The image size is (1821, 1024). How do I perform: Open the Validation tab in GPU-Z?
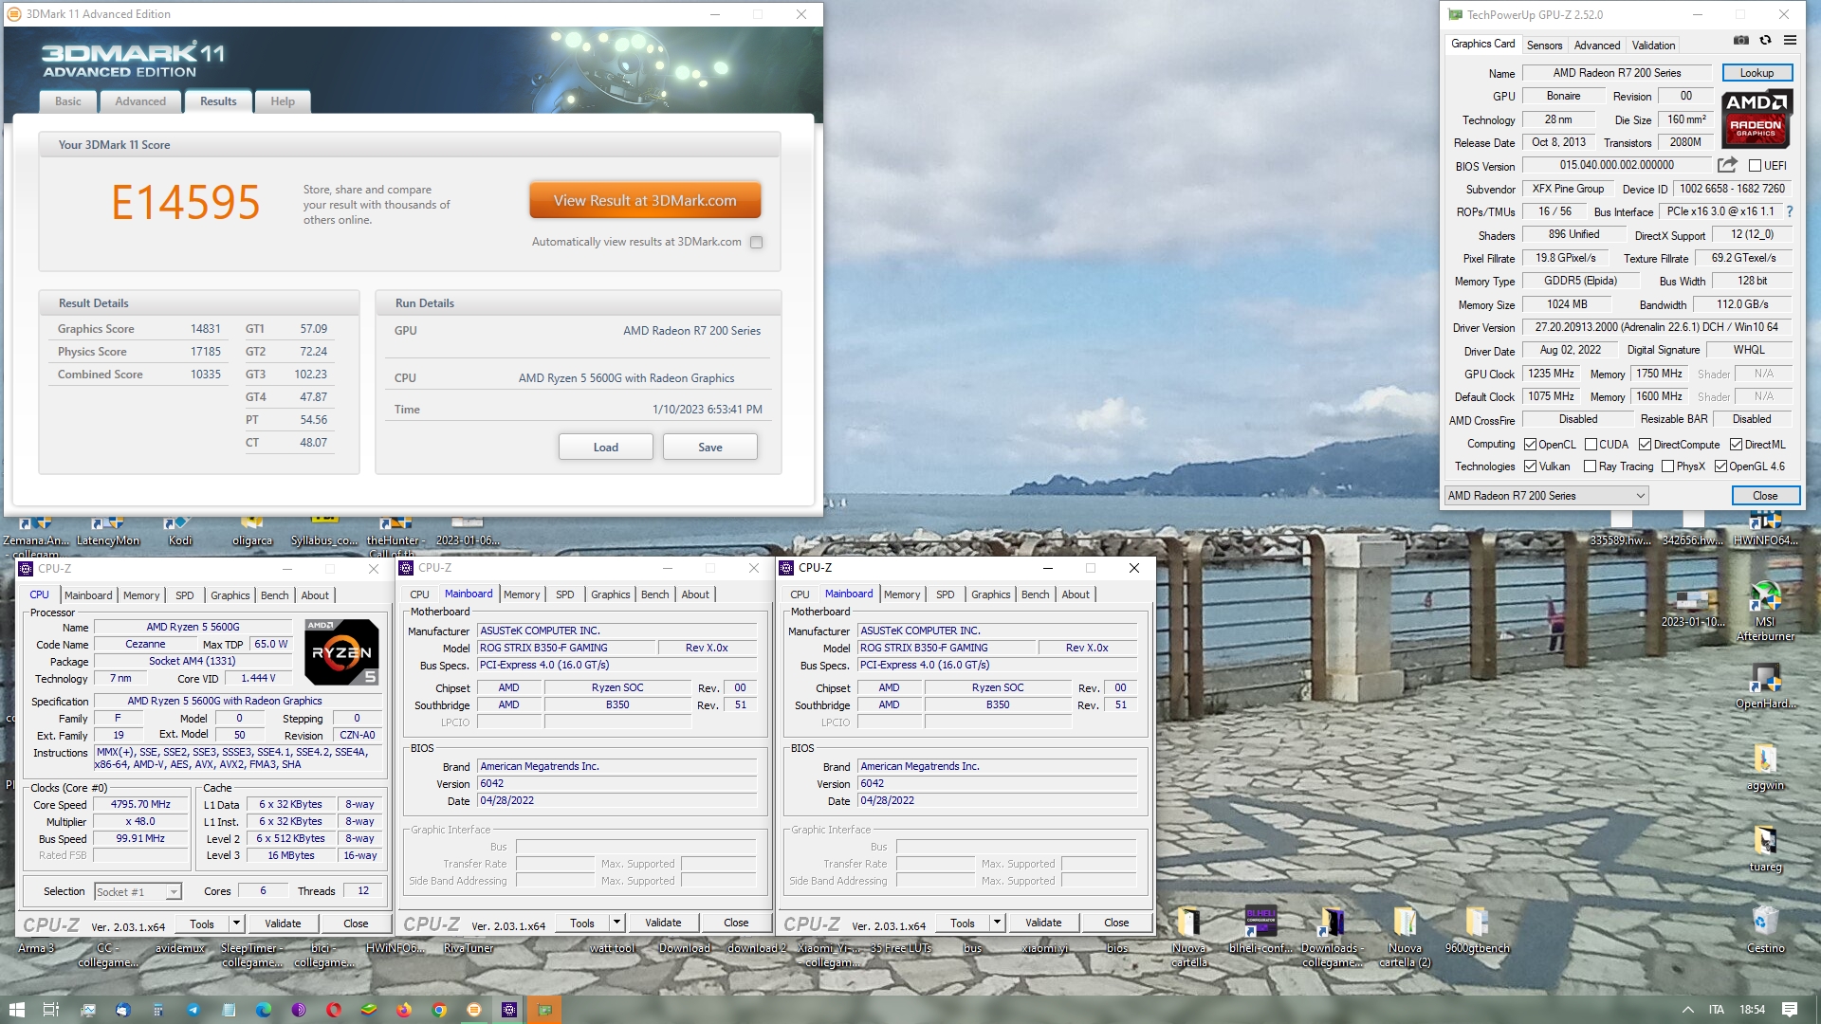pos(1653,46)
